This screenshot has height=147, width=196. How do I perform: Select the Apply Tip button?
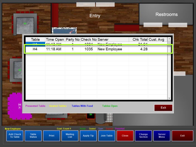88,136
